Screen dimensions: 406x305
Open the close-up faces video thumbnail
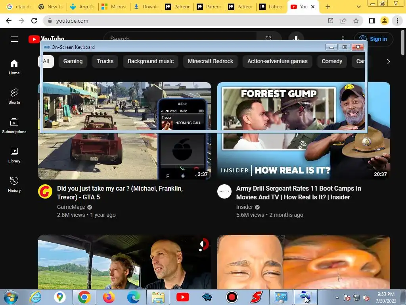(x=304, y=262)
